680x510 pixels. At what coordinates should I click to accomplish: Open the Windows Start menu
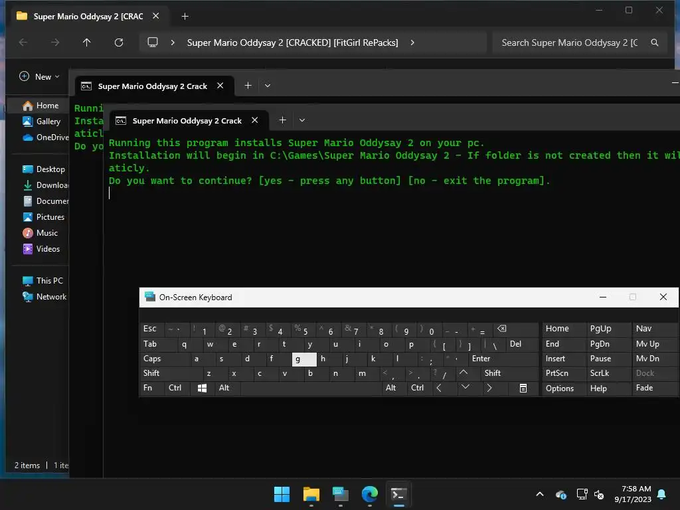click(x=282, y=494)
